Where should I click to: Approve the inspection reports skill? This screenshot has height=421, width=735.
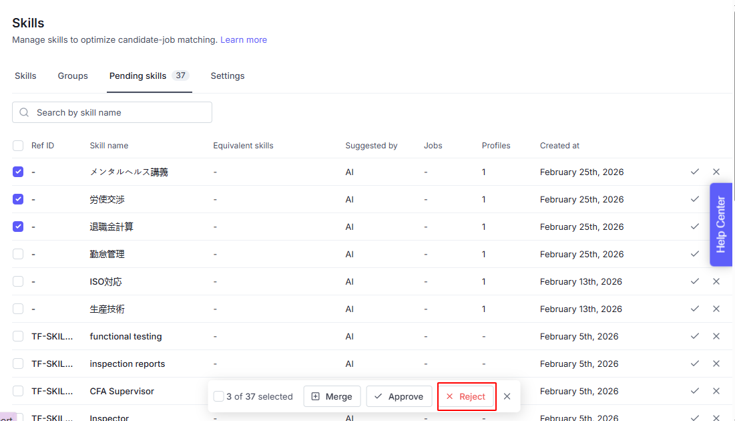click(x=695, y=364)
